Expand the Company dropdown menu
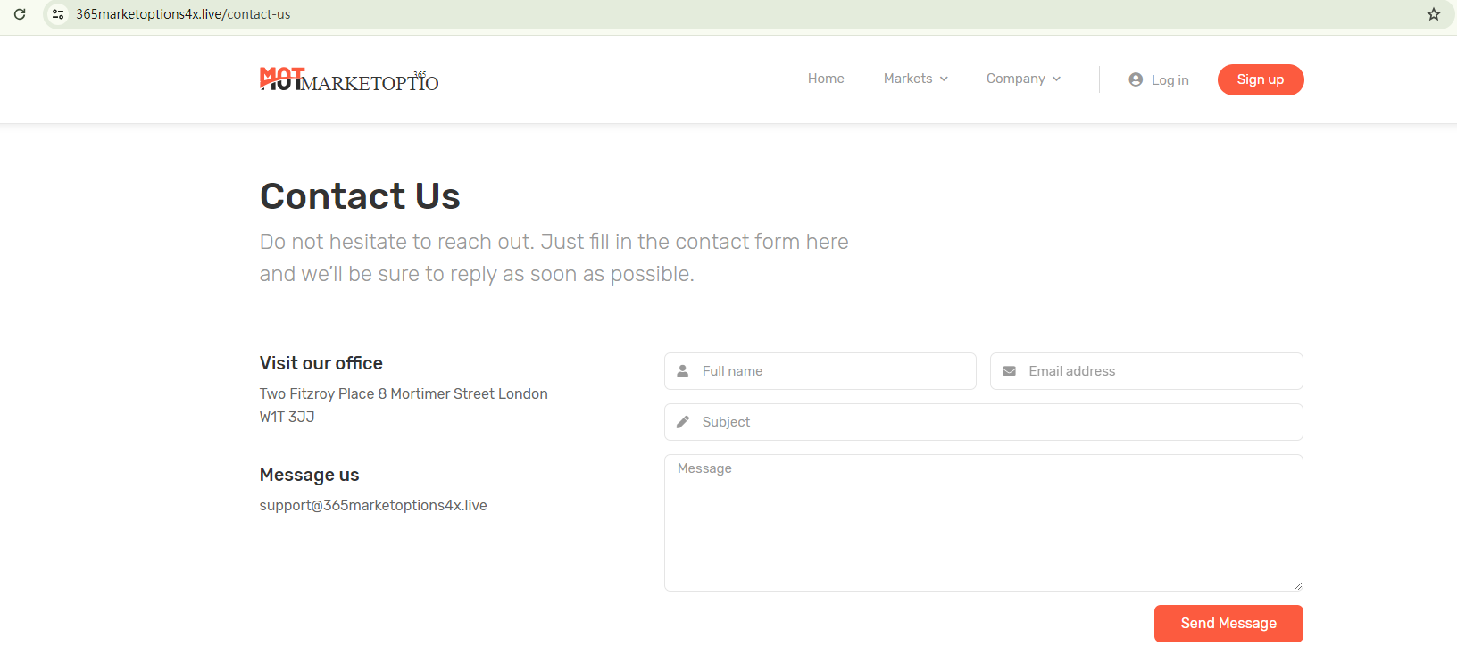1457x671 pixels. pos(1023,79)
